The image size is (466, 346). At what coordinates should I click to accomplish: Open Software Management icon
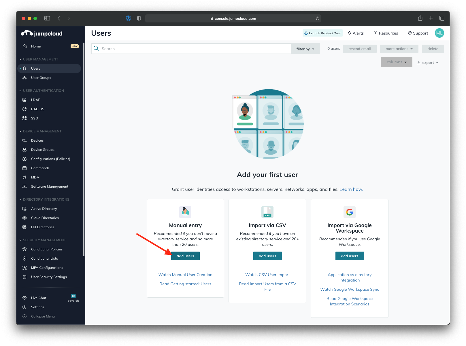[24, 187]
